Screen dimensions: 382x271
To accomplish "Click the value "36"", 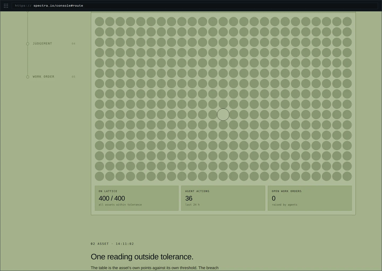I will pyautogui.click(x=189, y=198).
